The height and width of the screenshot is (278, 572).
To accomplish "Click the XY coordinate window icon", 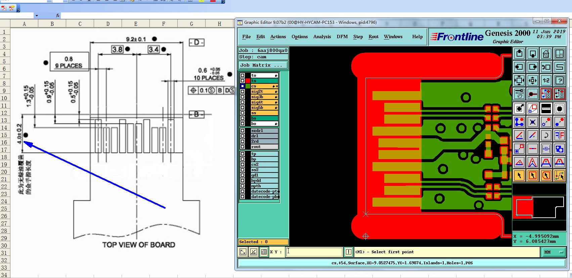I will [560, 54].
